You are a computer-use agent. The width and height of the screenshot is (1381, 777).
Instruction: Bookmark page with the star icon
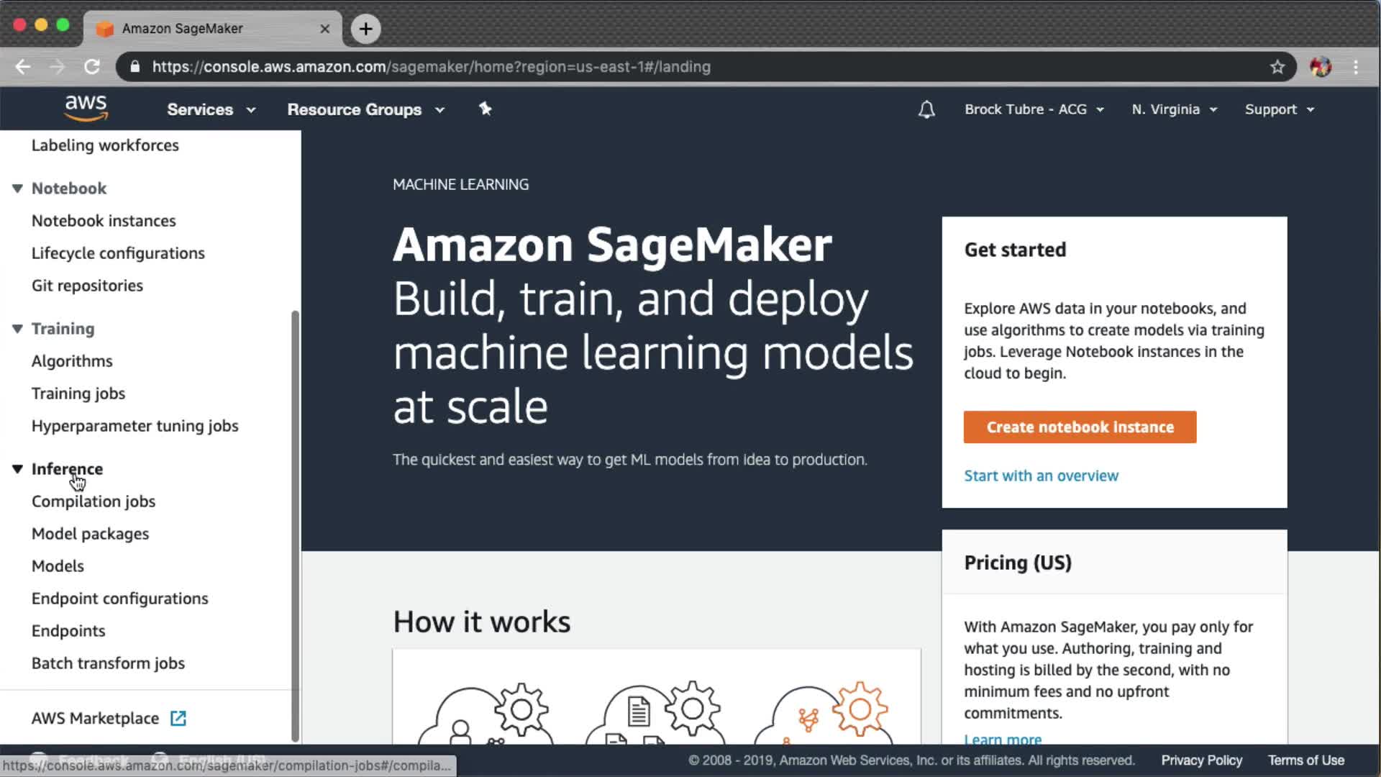pos(1277,67)
